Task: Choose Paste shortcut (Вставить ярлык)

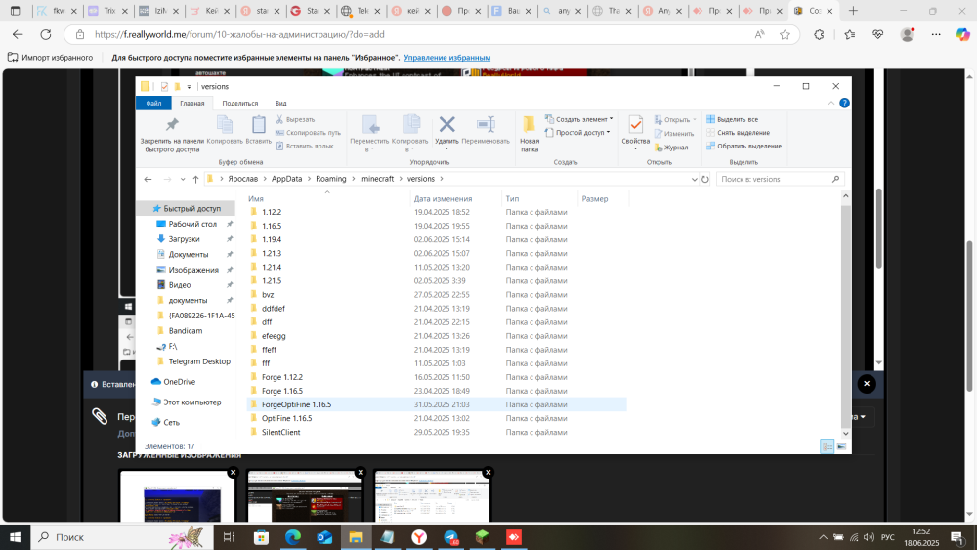Action: click(x=305, y=146)
